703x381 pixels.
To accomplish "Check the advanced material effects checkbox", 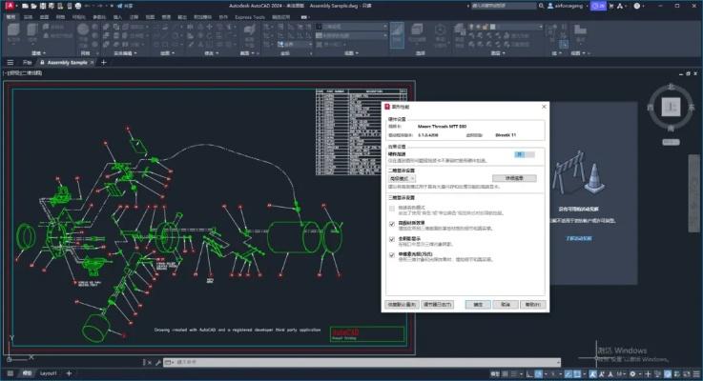I will (392, 224).
